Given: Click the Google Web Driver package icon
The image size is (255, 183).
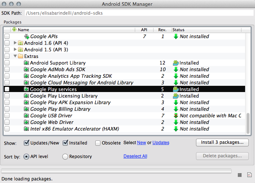Looking at the screenshot, I should pyautogui.click(x=26, y=122).
